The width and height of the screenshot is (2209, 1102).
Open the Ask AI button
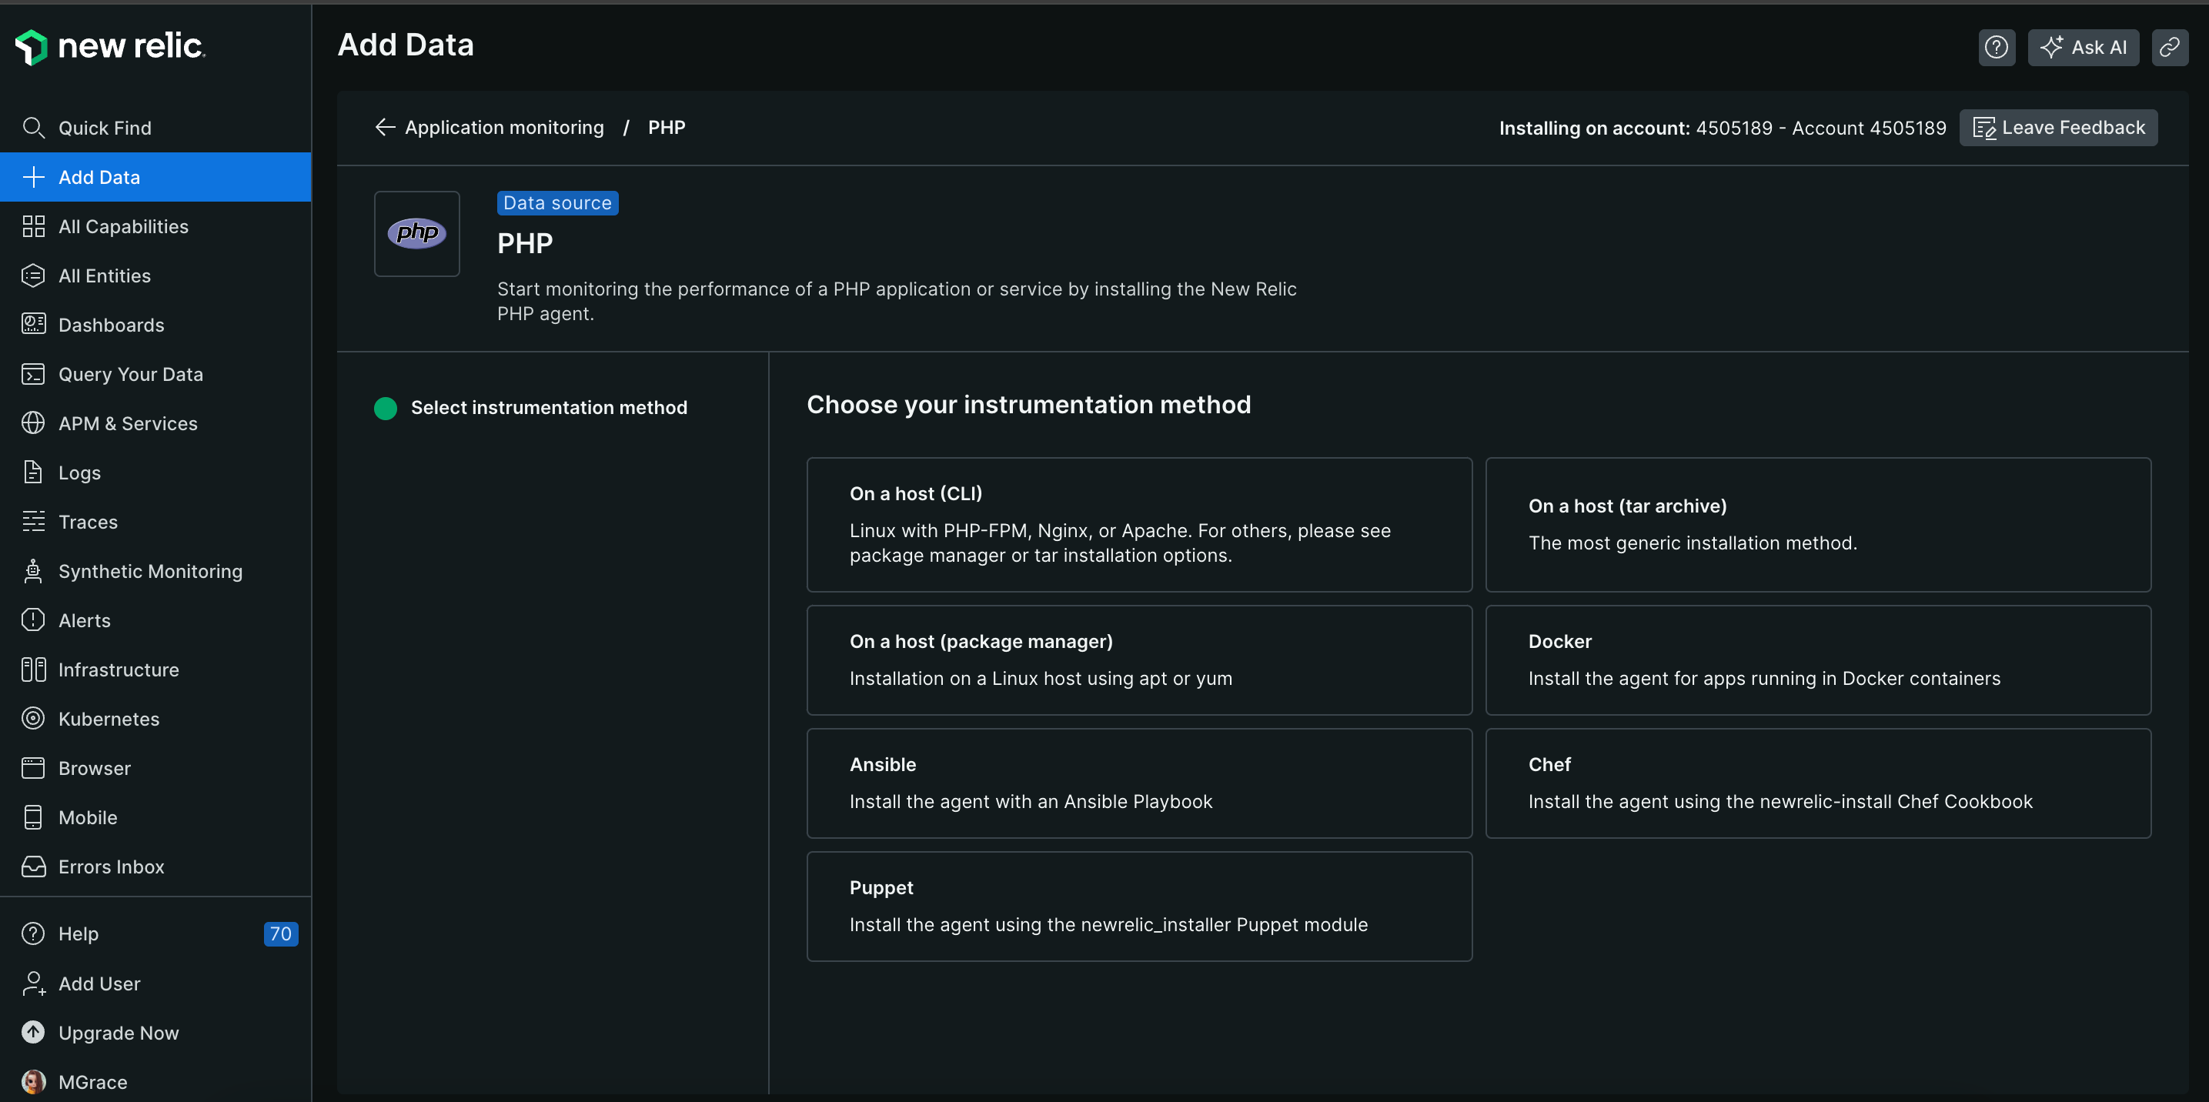[2083, 47]
